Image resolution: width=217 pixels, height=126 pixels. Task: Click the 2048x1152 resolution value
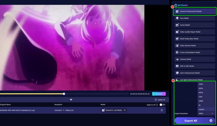[69, 110]
